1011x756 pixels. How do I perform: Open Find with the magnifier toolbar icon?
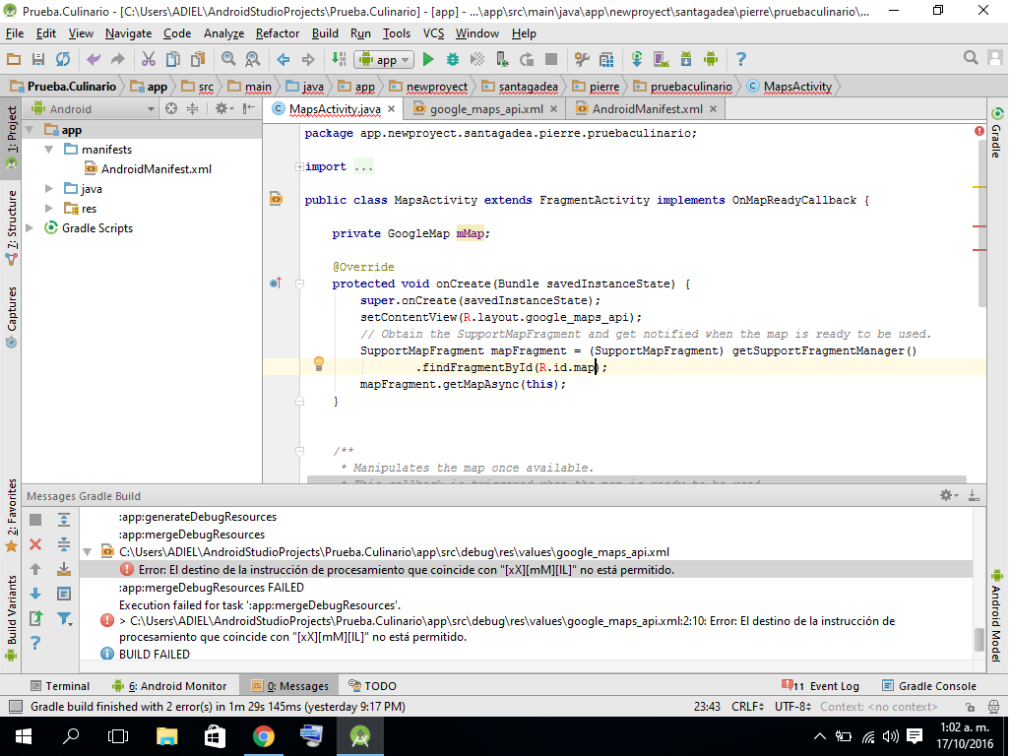[x=228, y=59]
